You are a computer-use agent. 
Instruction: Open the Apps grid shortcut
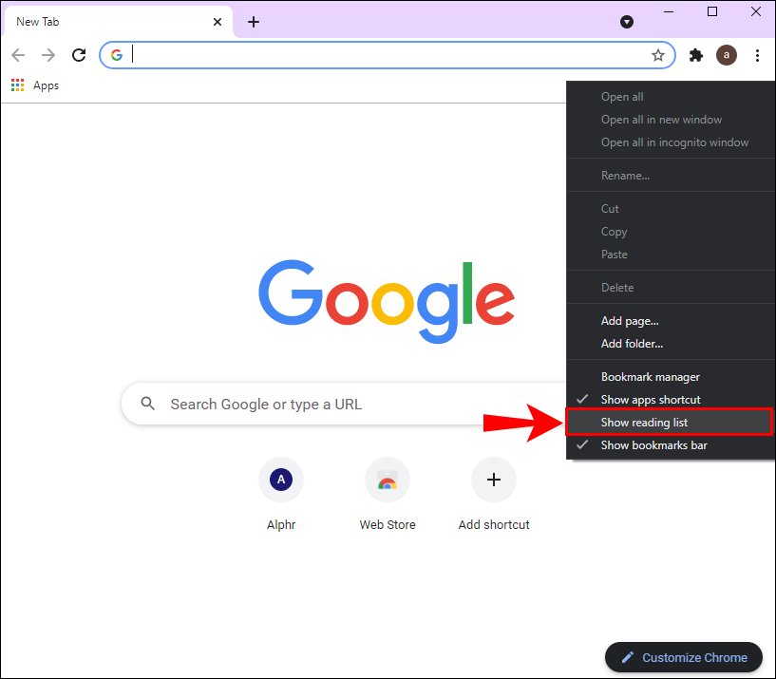35,85
